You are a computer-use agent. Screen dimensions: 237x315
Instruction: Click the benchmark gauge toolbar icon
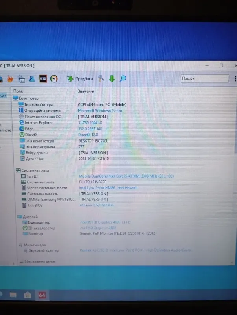54,79
